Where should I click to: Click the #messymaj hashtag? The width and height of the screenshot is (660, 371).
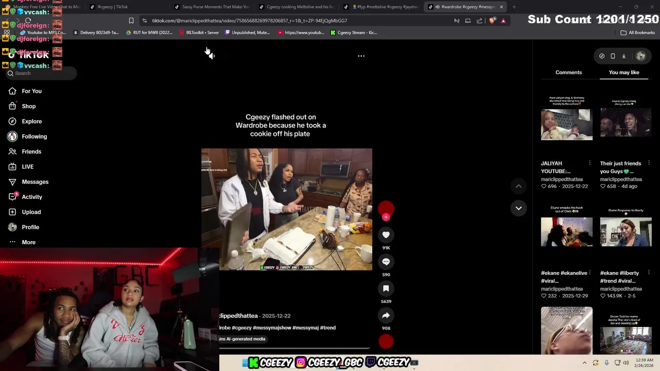pos(305,328)
